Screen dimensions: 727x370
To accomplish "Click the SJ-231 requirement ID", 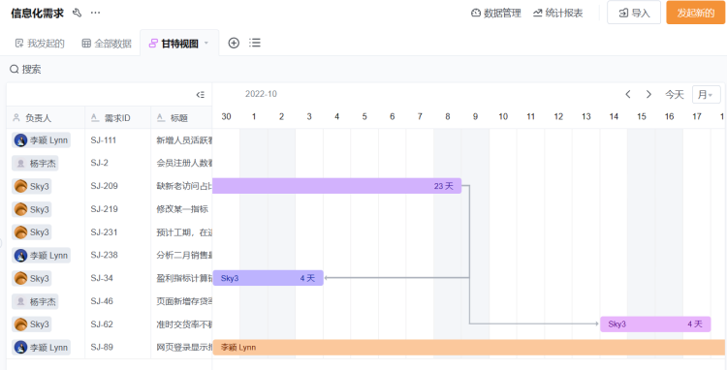I will tap(105, 232).
